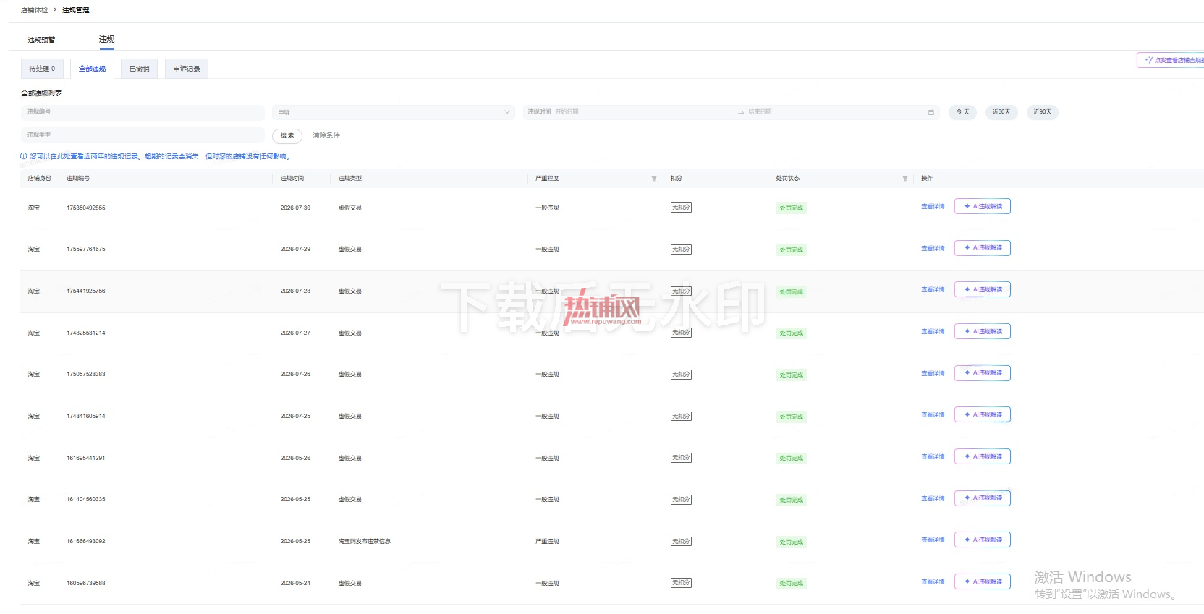This screenshot has height=614, width=1204.
Task: Click 清除条件 to reset filters
Action: (326, 135)
